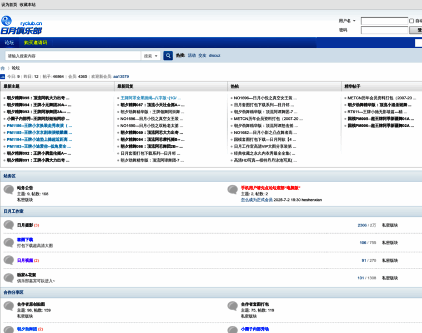Click the home icon in breadcrumb
The width and height of the screenshot is (422, 333).
(x=3, y=68)
